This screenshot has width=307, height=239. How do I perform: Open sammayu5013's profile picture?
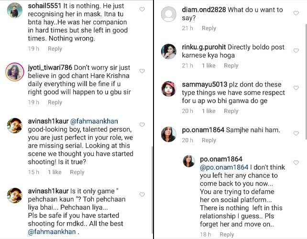(169, 89)
